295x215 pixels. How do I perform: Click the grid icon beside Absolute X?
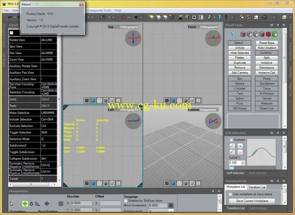tap(61, 204)
